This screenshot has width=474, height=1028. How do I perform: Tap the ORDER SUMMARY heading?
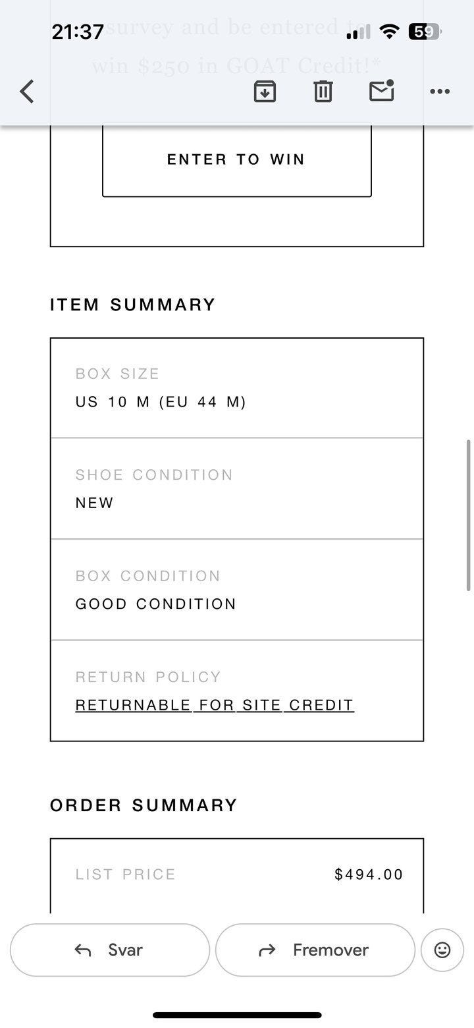pyautogui.click(x=144, y=805)
